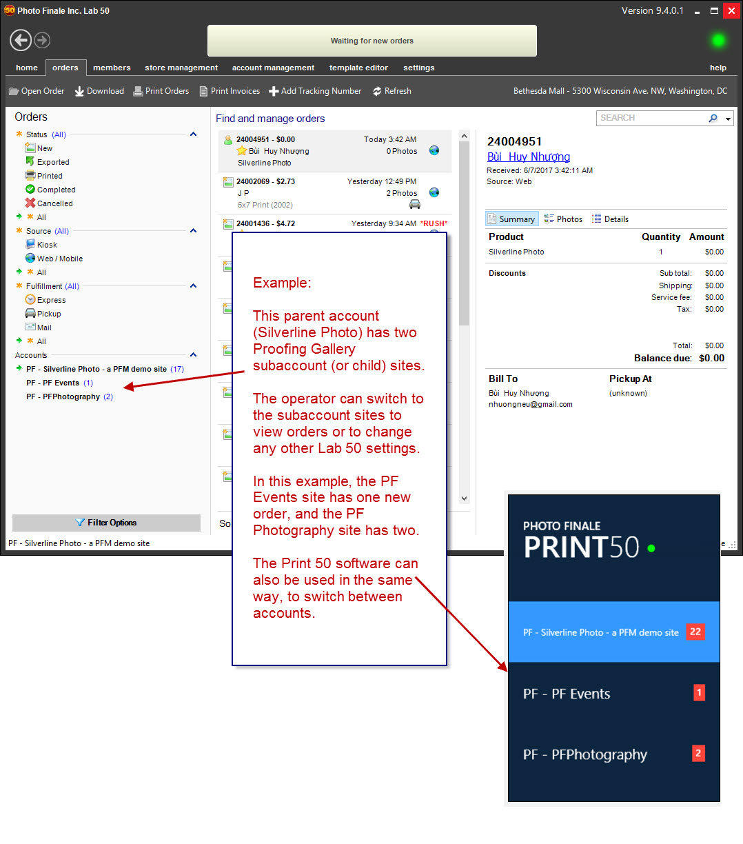743x844 pixels.
Task: Select rush order 24001436
Action: [x=335, y=223]
